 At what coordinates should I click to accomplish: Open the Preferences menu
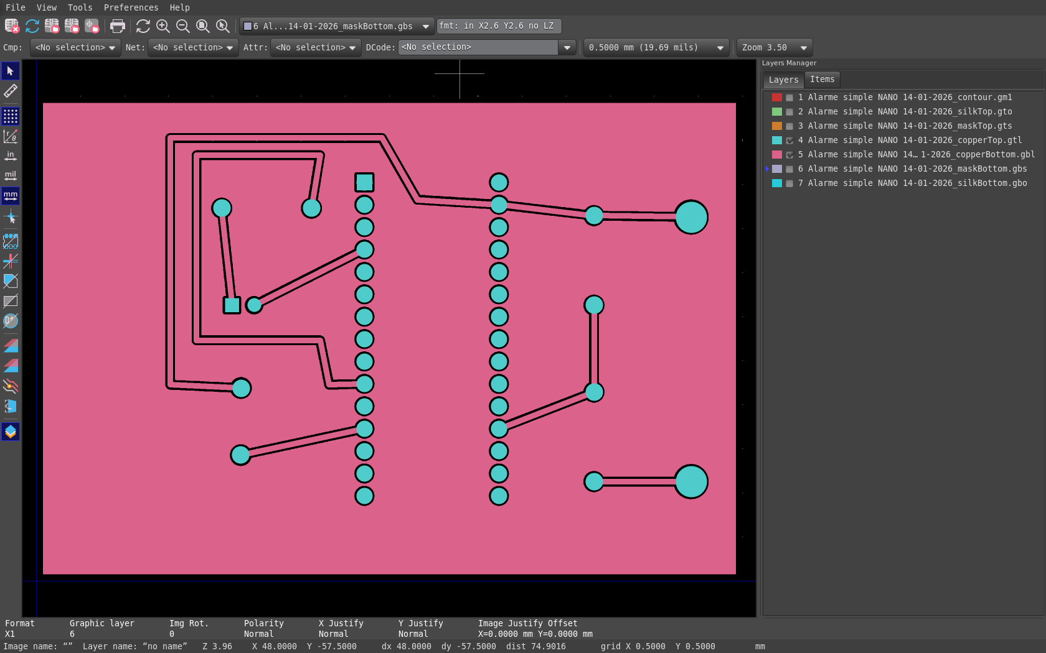(131, 7)
